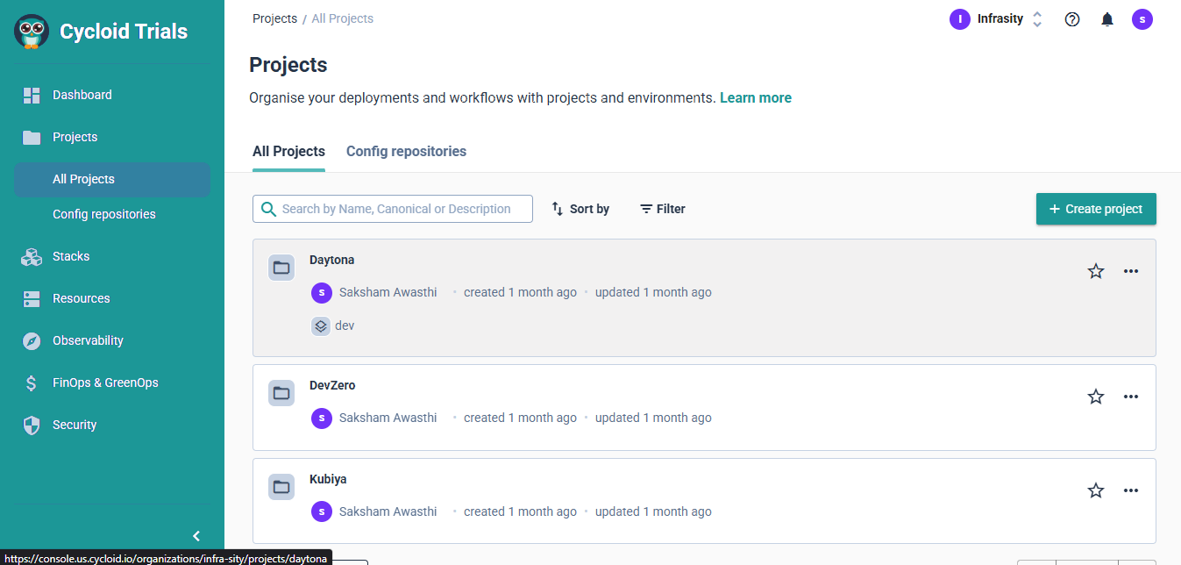Screen dimensions: 1181x565
Task: Click the Cycloid Trials title
Action: click(x=124, y=32)
